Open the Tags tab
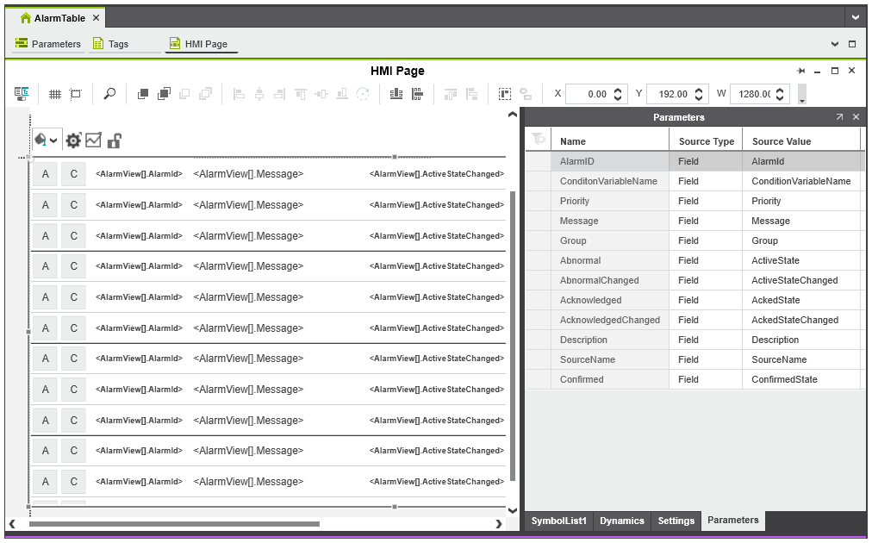This screenshot has height=543, width=872. (118, 44)
